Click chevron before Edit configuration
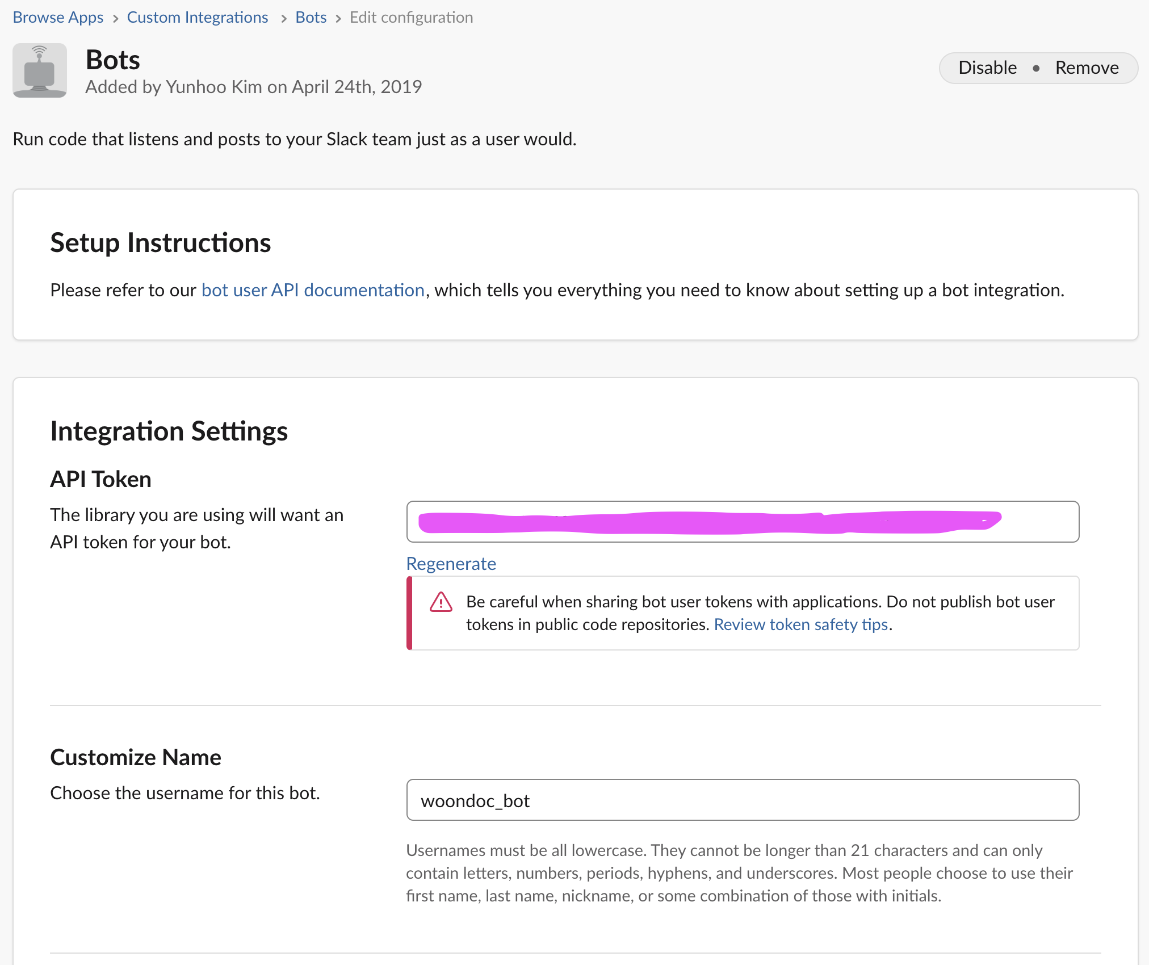Screen dimensions: 1149x965 pyautogui.click(x=338, y=18)
